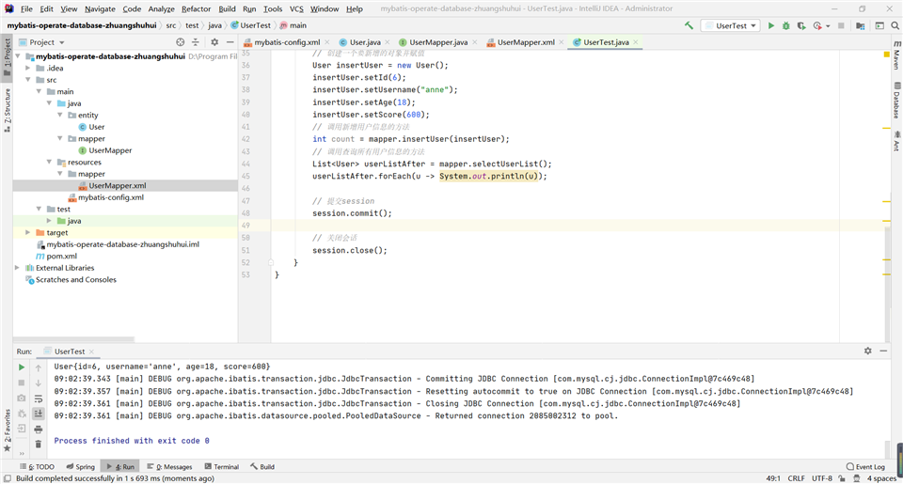The width and height of the screenshot is (903, 484).
Task: Toggle scroll to end in Run console
Action: [x=39, y=414]
